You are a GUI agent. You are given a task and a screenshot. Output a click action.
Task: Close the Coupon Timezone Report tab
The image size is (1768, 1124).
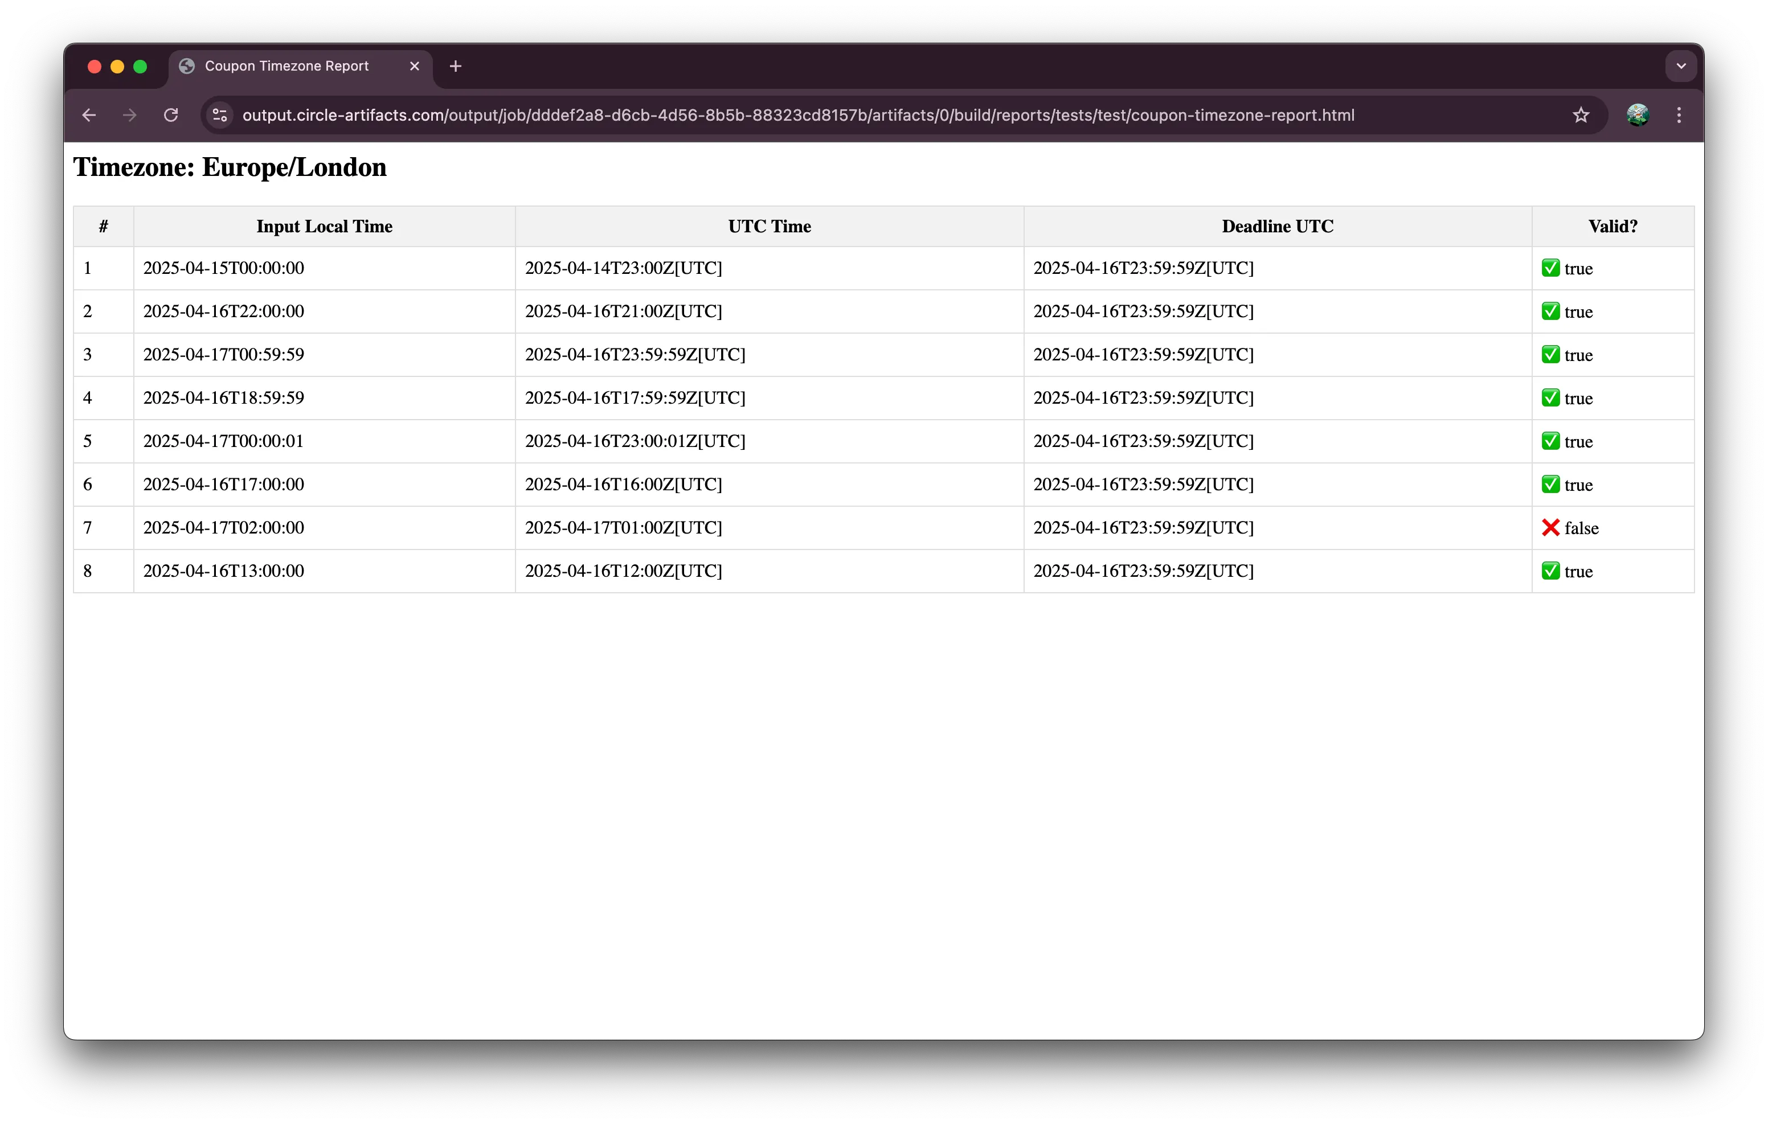pyautogui.click(x=414, y=66)
